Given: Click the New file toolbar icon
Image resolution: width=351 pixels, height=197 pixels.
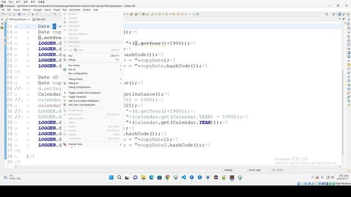Looking at the screenshot, I should (3, 14).
